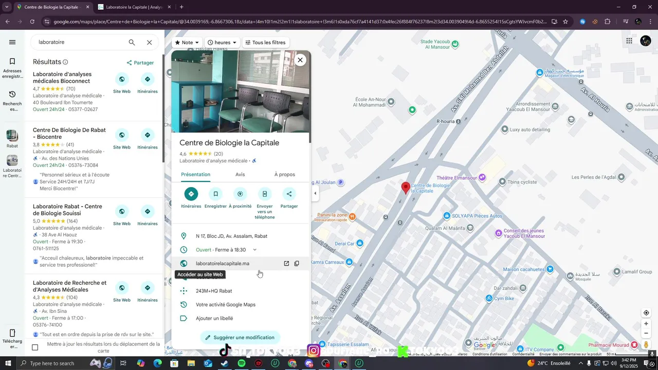Open the Note rating filter dropdown

tap(187, 43)
